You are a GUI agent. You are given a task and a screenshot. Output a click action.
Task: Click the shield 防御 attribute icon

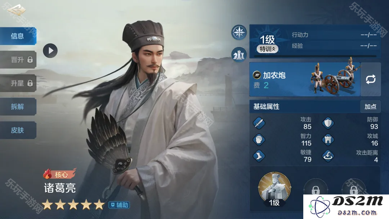tap(328, 123)
